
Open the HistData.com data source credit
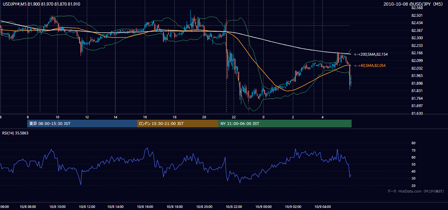pos(416,191)
